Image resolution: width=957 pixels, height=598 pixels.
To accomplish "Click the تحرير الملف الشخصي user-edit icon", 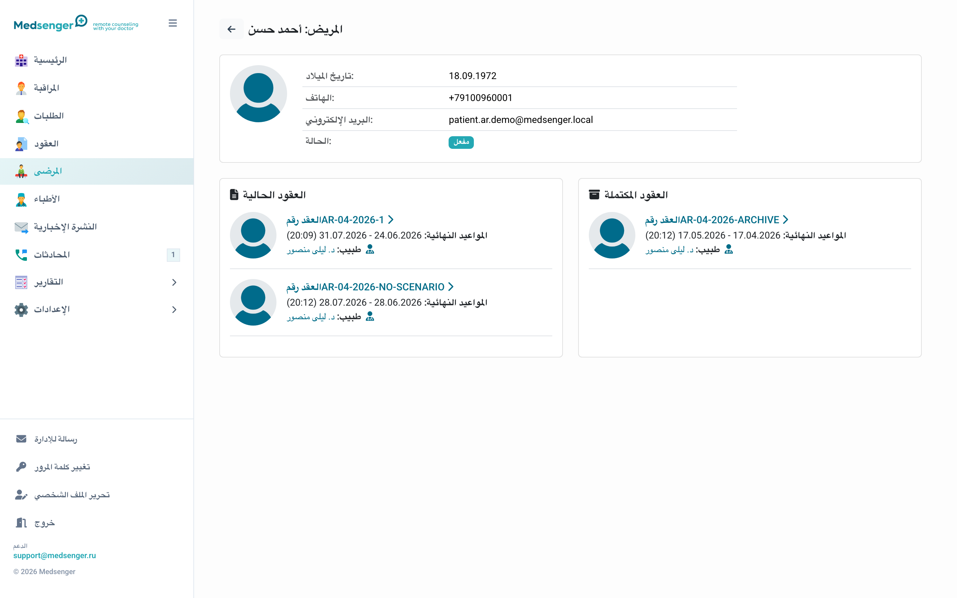I will coord(21,495).
